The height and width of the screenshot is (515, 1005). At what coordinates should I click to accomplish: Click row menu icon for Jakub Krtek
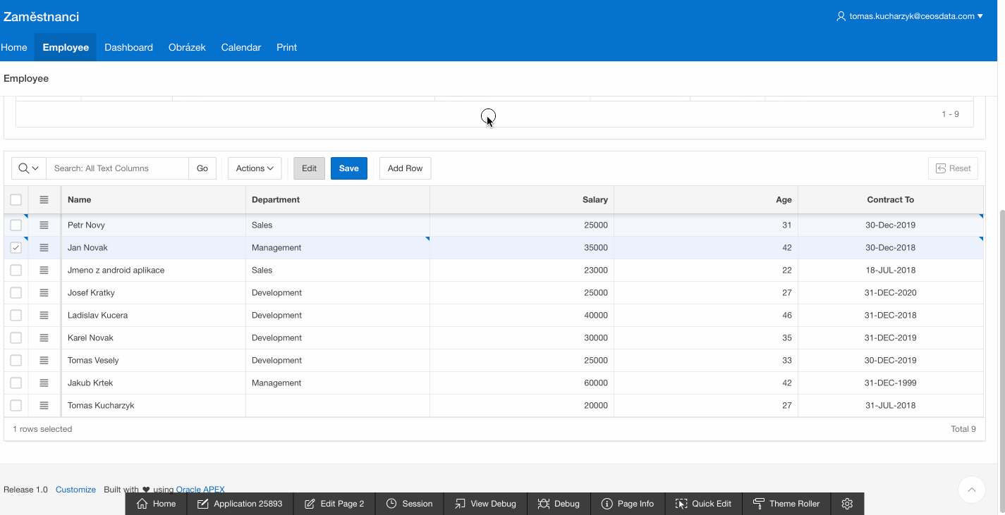(x=44, y=383)
